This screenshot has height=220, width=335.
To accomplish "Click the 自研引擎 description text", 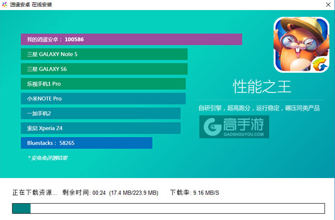I will 259,108.
